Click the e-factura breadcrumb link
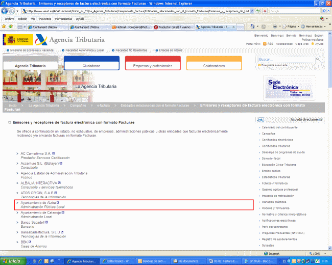This screenshot has height=265, width=332. 103,105
